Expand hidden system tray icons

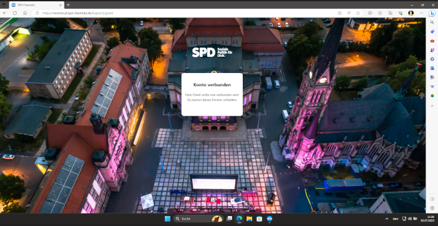[387, 219]
